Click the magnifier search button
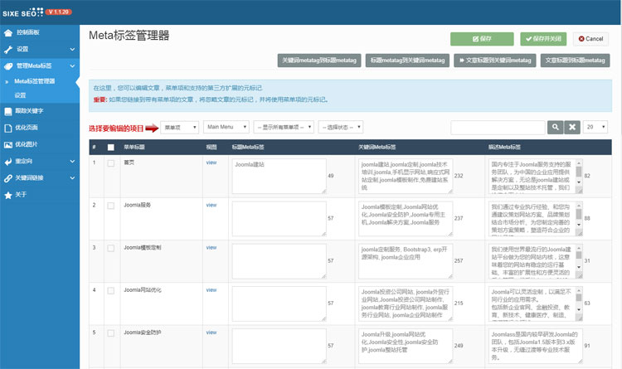 pyautogui.click(x=555, y=127)
